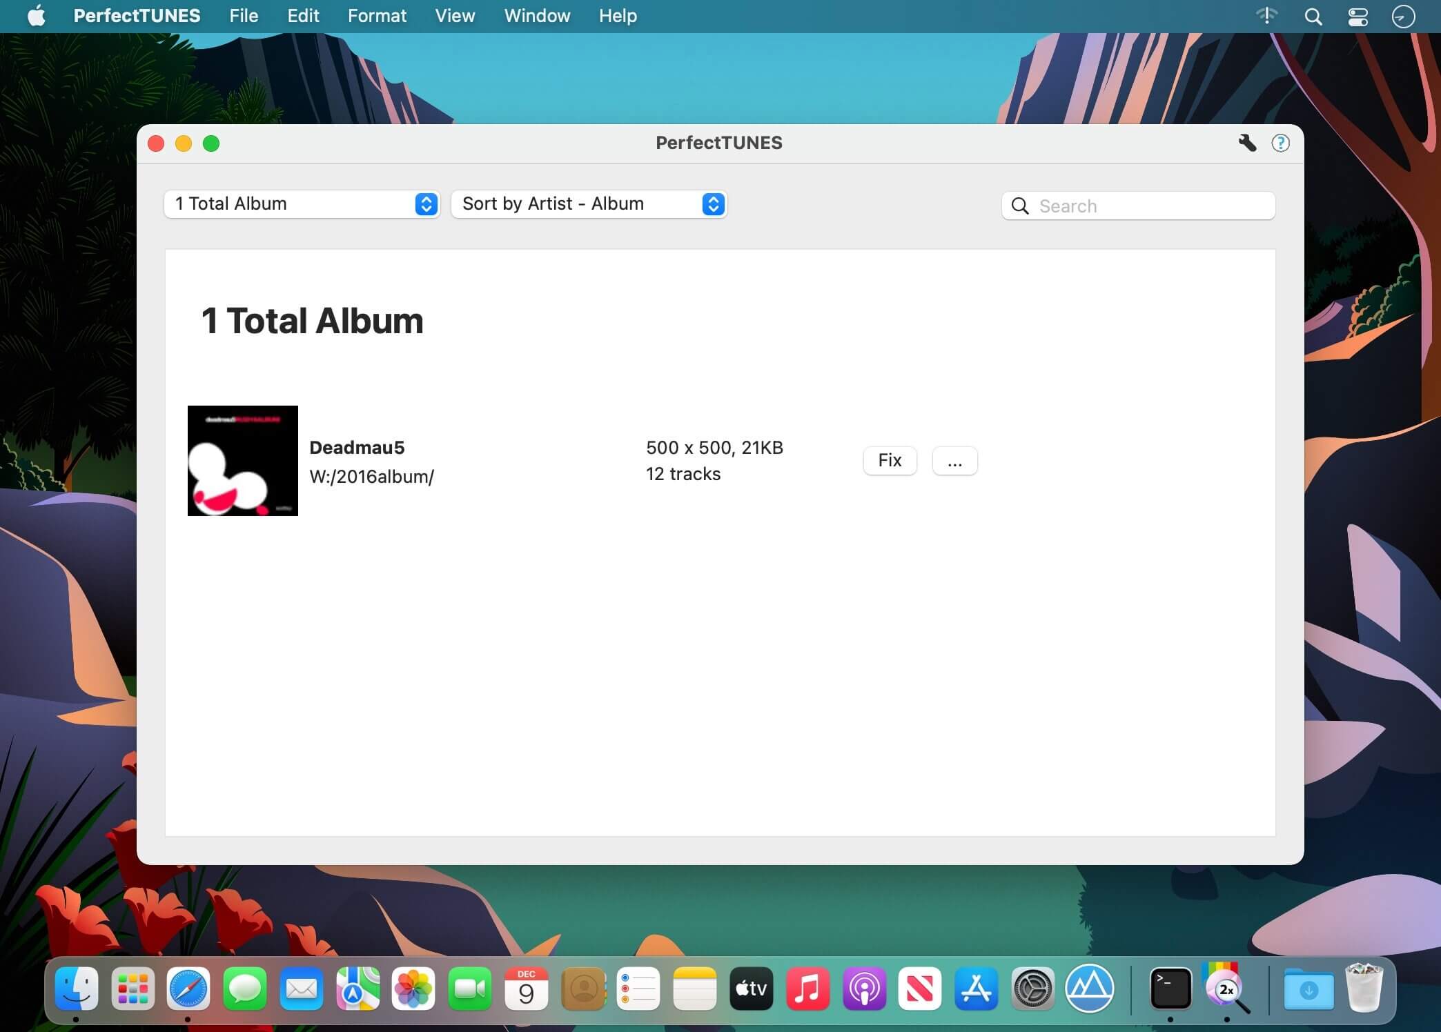Open the View menu
The height and width of the screenshot is (1032, 1441).
coord(455,16)
